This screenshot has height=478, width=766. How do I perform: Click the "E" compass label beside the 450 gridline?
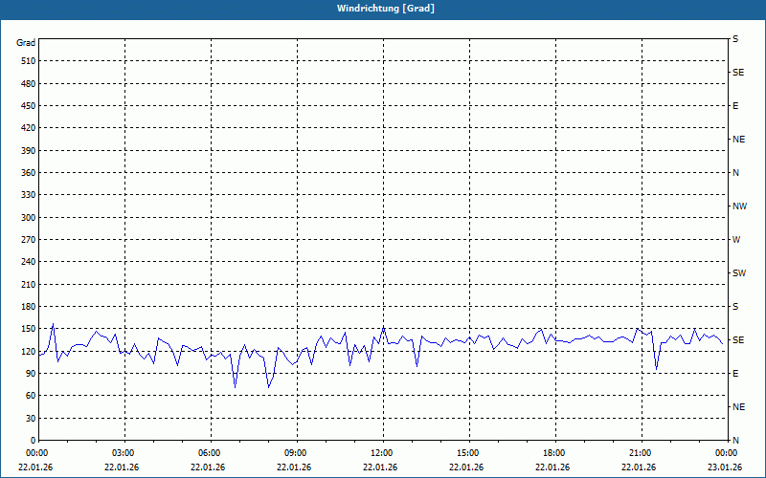(735, 106)
